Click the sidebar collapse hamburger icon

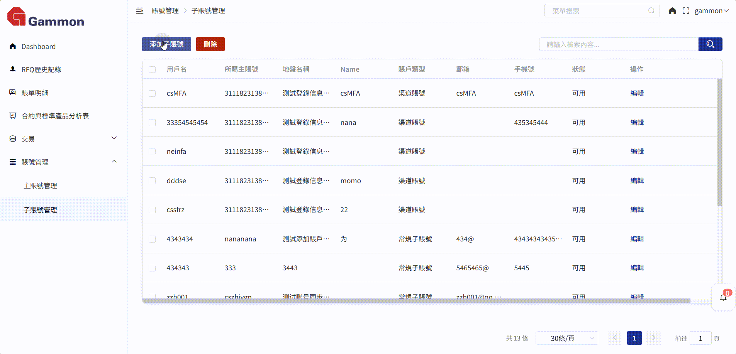coord(139,11)
